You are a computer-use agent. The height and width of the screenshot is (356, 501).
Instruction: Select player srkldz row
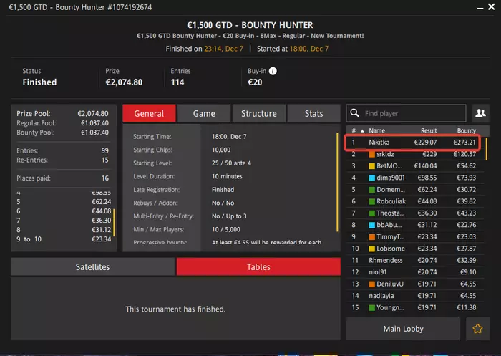414,154
